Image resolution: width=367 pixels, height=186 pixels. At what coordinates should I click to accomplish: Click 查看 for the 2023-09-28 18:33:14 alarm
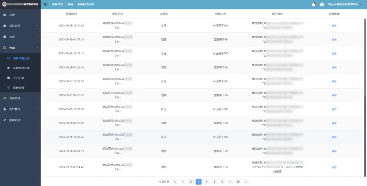pos(334,54)
